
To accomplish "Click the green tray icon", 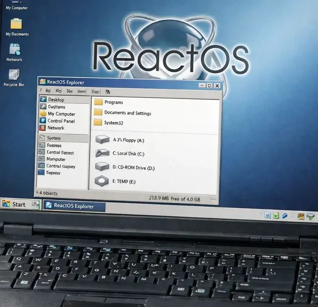I will point(276,216).
